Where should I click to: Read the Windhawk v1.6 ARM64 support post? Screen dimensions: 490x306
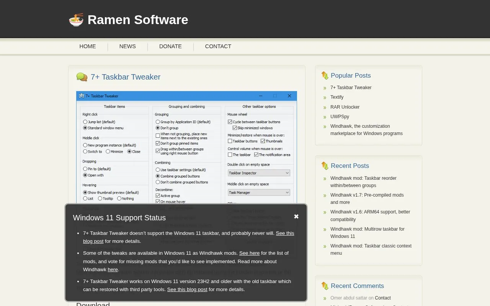pos(370,216)
